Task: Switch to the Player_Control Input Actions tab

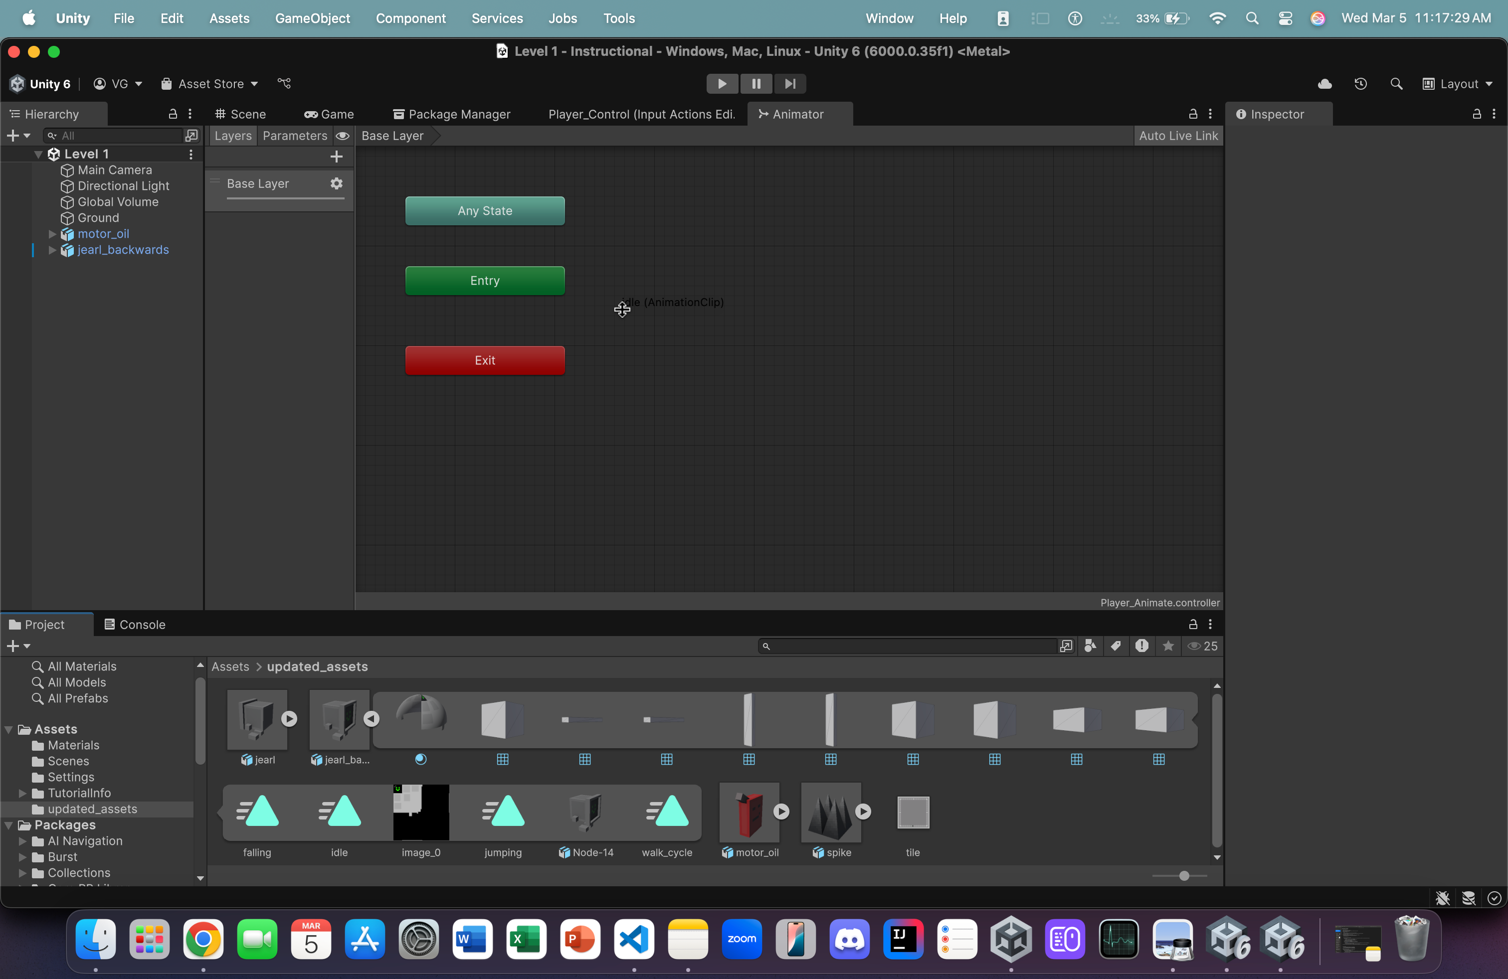Action: coord(641,114)
